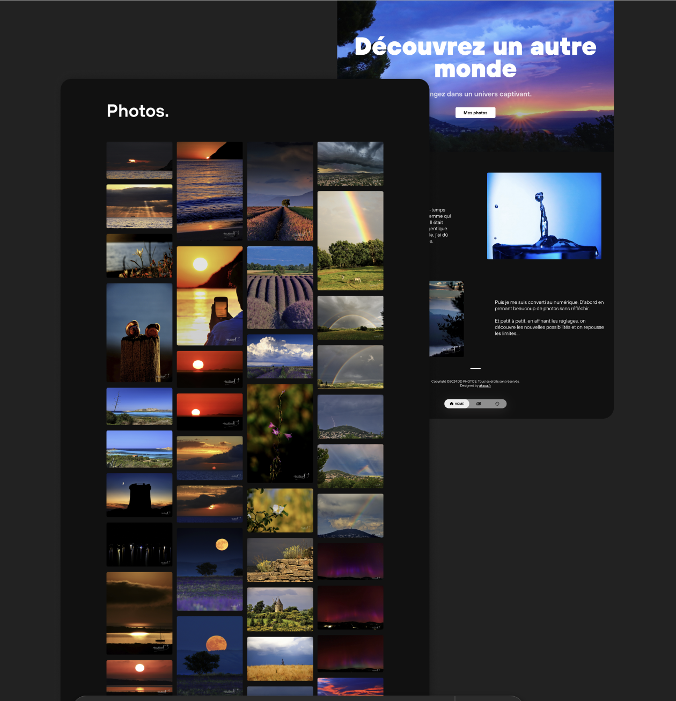Click the castle tower among trees photo

pos(280,609)
